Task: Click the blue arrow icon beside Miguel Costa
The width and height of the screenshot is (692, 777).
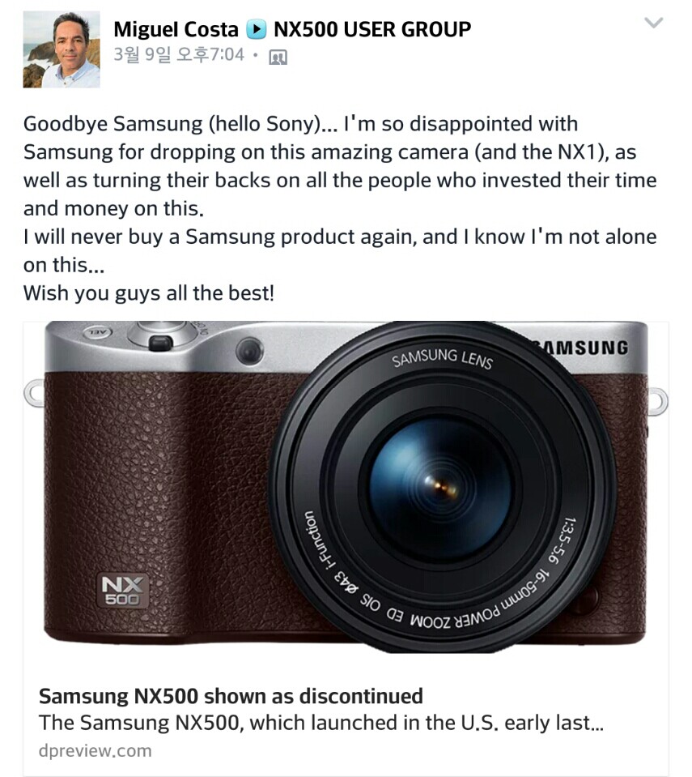Action: click(257, 30)
